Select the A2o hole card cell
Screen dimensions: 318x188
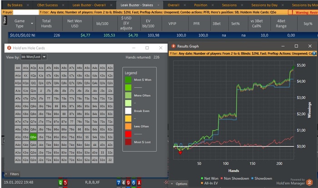point(18,160)
